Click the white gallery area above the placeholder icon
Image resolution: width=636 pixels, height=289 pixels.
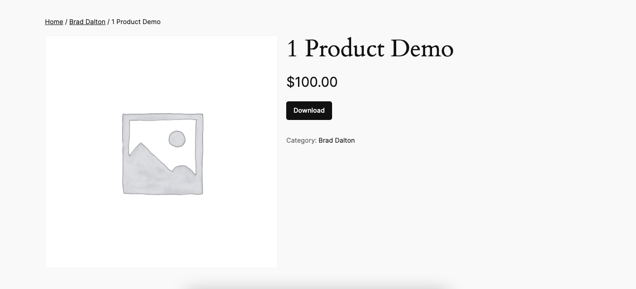tap(161, 73)
